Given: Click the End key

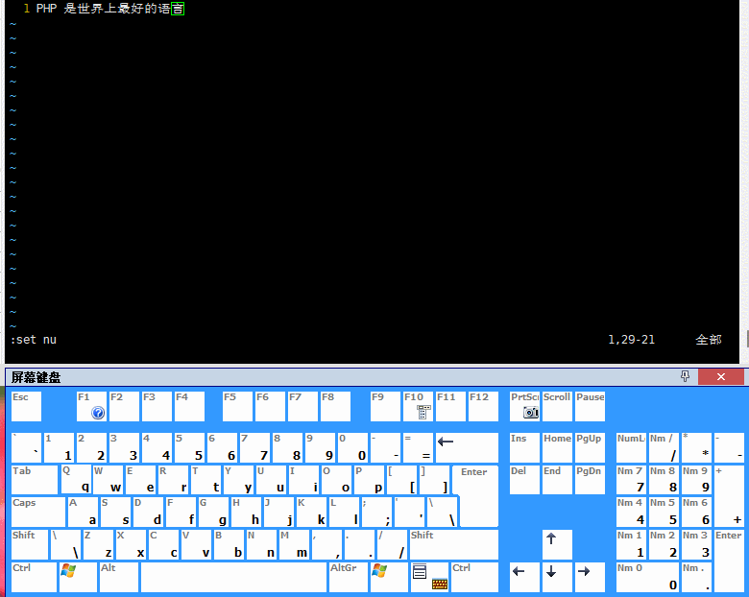Looking at the screenshot, I should pyautogui.click(x=557, y=480).
